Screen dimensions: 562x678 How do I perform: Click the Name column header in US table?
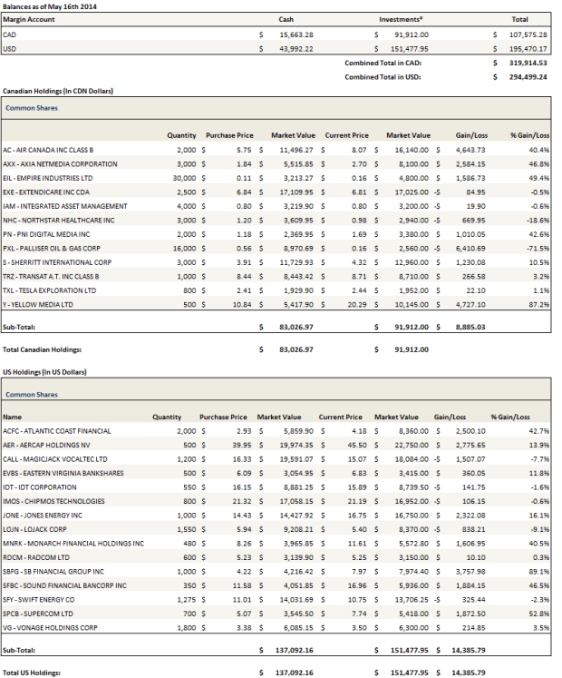point(14,417)
